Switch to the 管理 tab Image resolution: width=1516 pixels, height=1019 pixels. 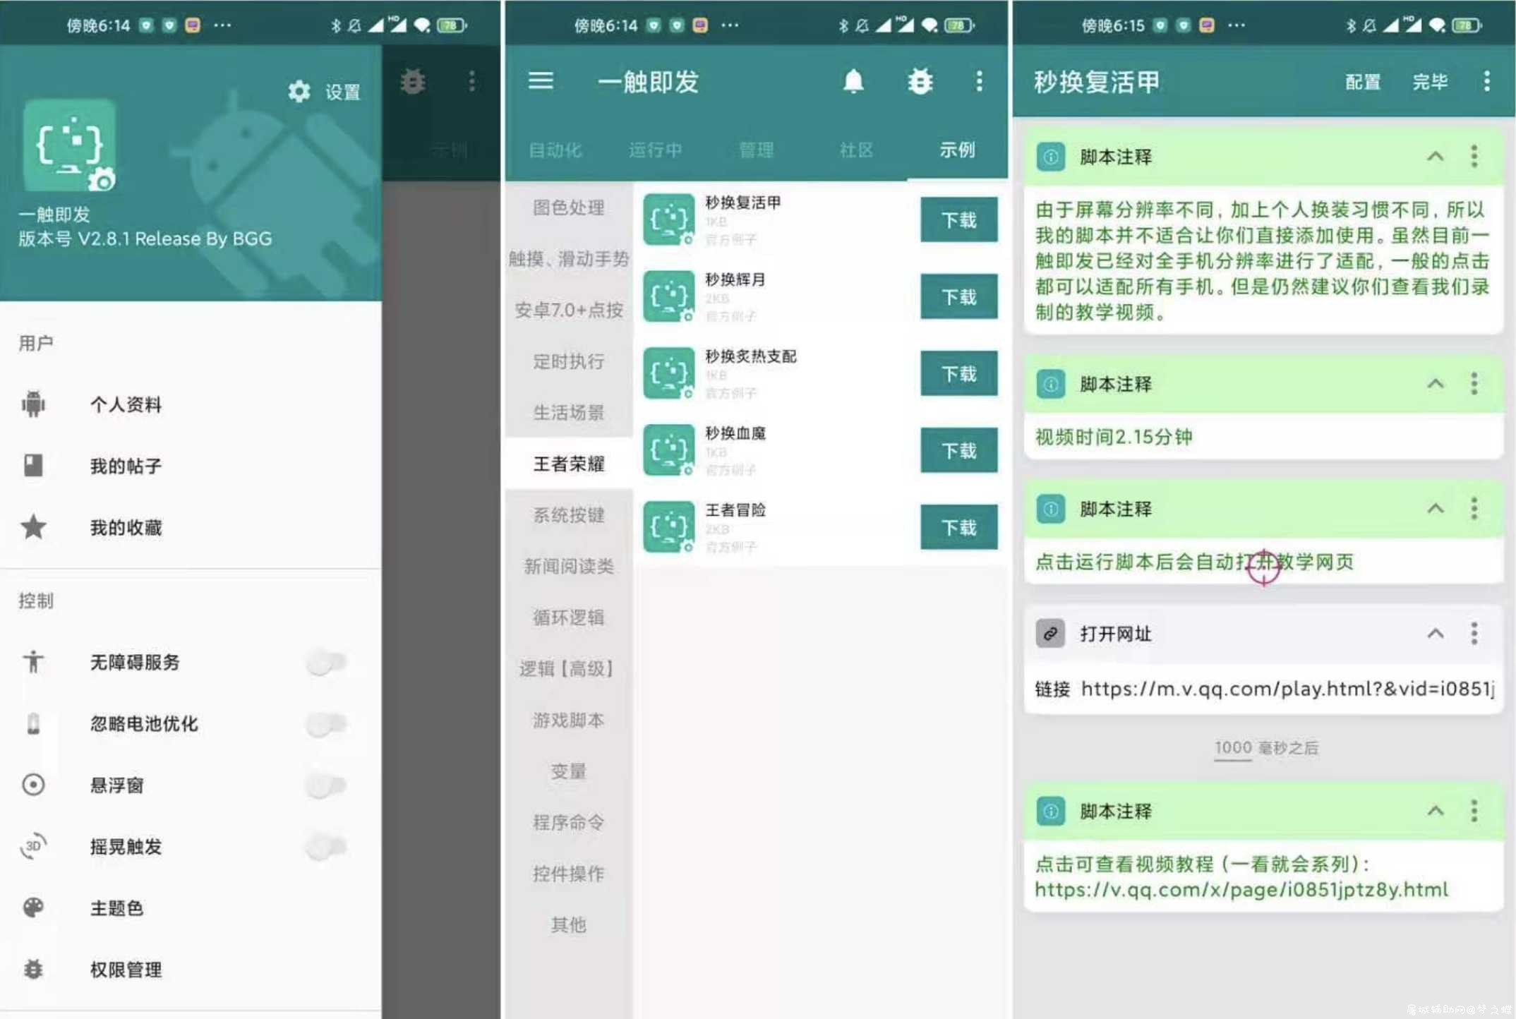(x=756, y=150)
